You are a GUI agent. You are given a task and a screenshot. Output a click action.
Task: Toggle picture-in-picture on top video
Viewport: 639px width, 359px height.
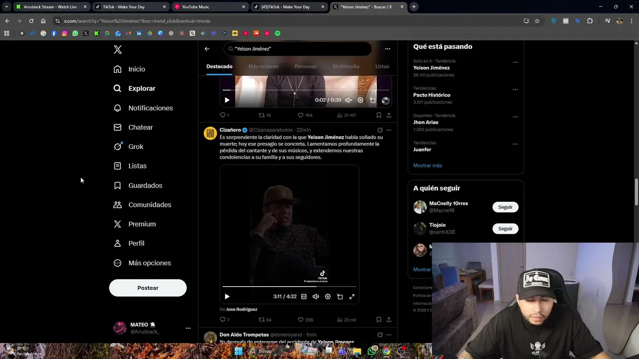(x=372, y=100)
